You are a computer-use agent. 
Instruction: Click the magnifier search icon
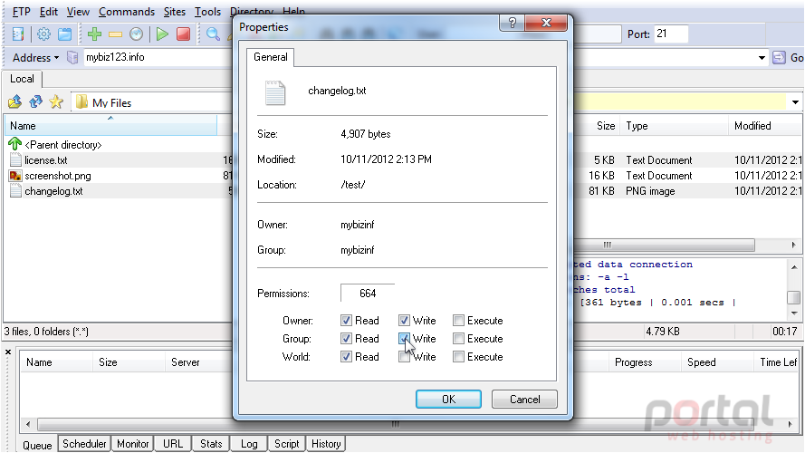[213, 34]
